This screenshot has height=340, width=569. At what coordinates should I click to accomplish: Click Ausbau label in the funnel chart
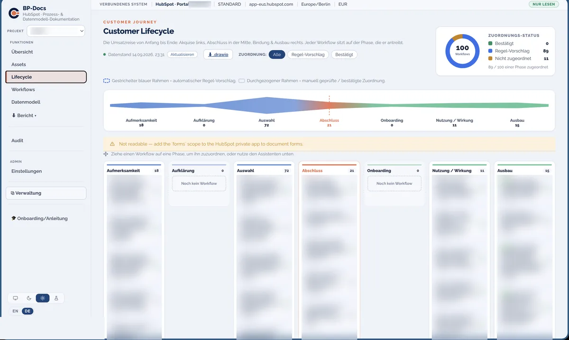click(x=517, y=120)
